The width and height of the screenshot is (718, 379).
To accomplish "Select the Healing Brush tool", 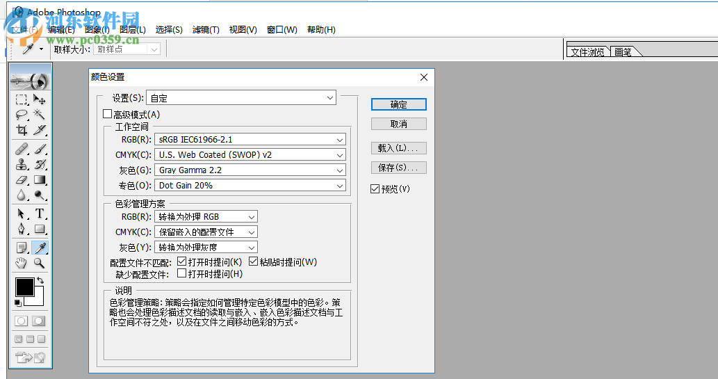I will [x=21, y=149].
